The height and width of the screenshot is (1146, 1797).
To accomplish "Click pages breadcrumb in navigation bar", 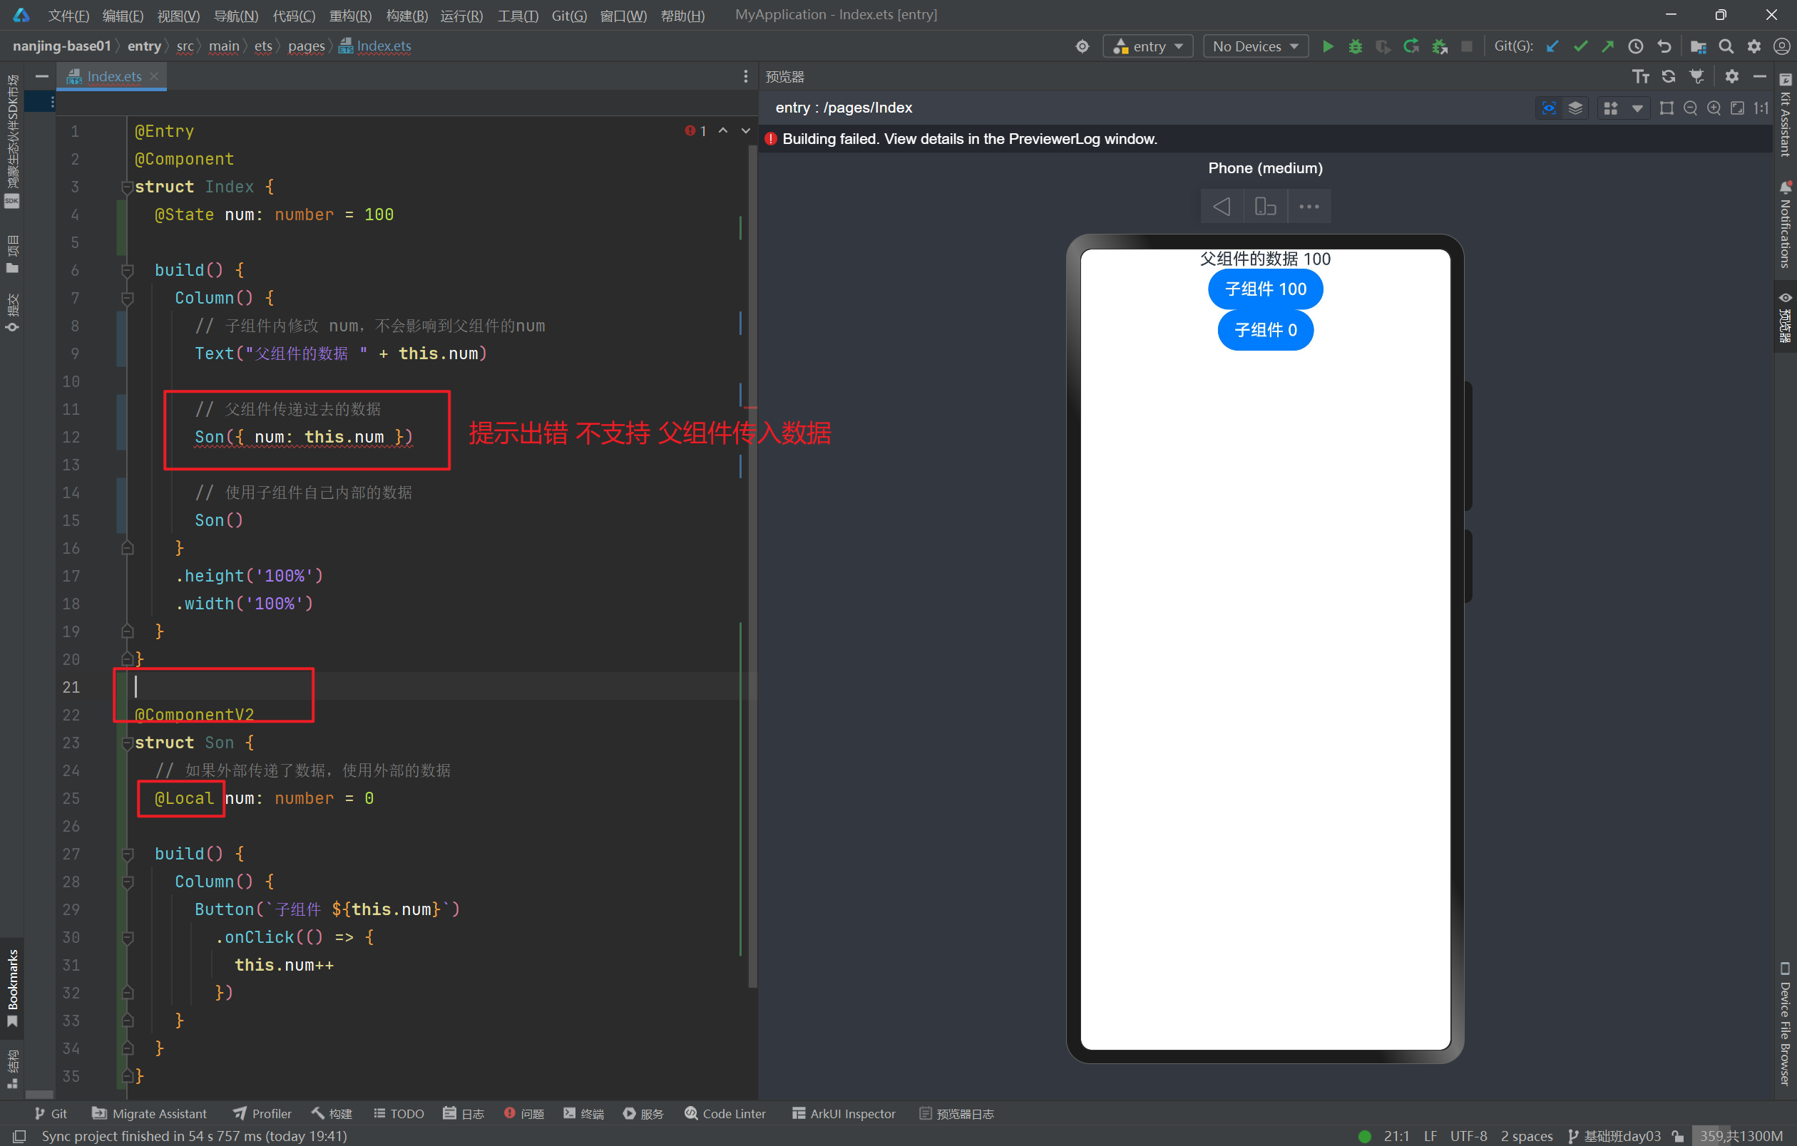I will pos(306,46).
